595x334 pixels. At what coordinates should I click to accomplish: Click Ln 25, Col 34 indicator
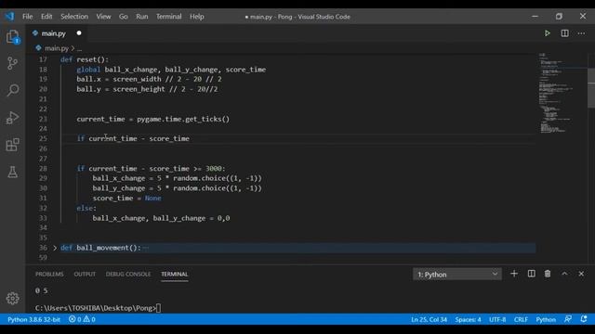click(x=430, y=319)
